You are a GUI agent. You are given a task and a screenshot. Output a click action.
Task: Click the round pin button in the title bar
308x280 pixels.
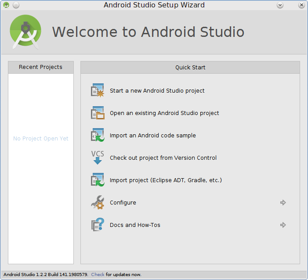coord(16,5)
